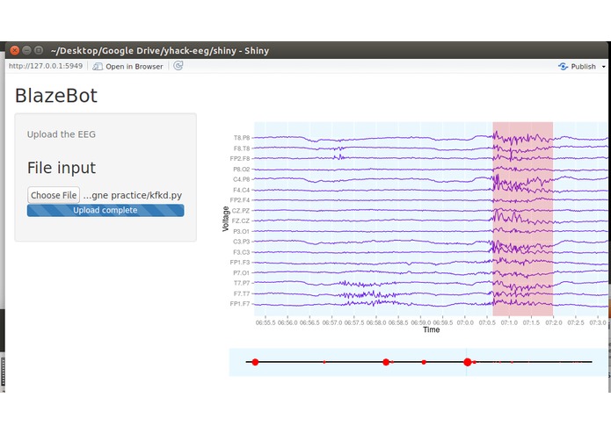The height and width of the screenshot is (434, 611).
Task: Maximize the Shiny window
Action: tap(39, 50)
